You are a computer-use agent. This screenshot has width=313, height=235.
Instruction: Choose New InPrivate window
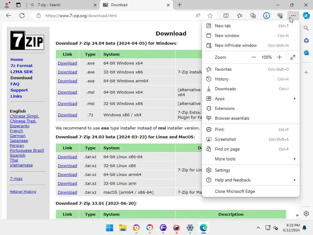point(251,45)
